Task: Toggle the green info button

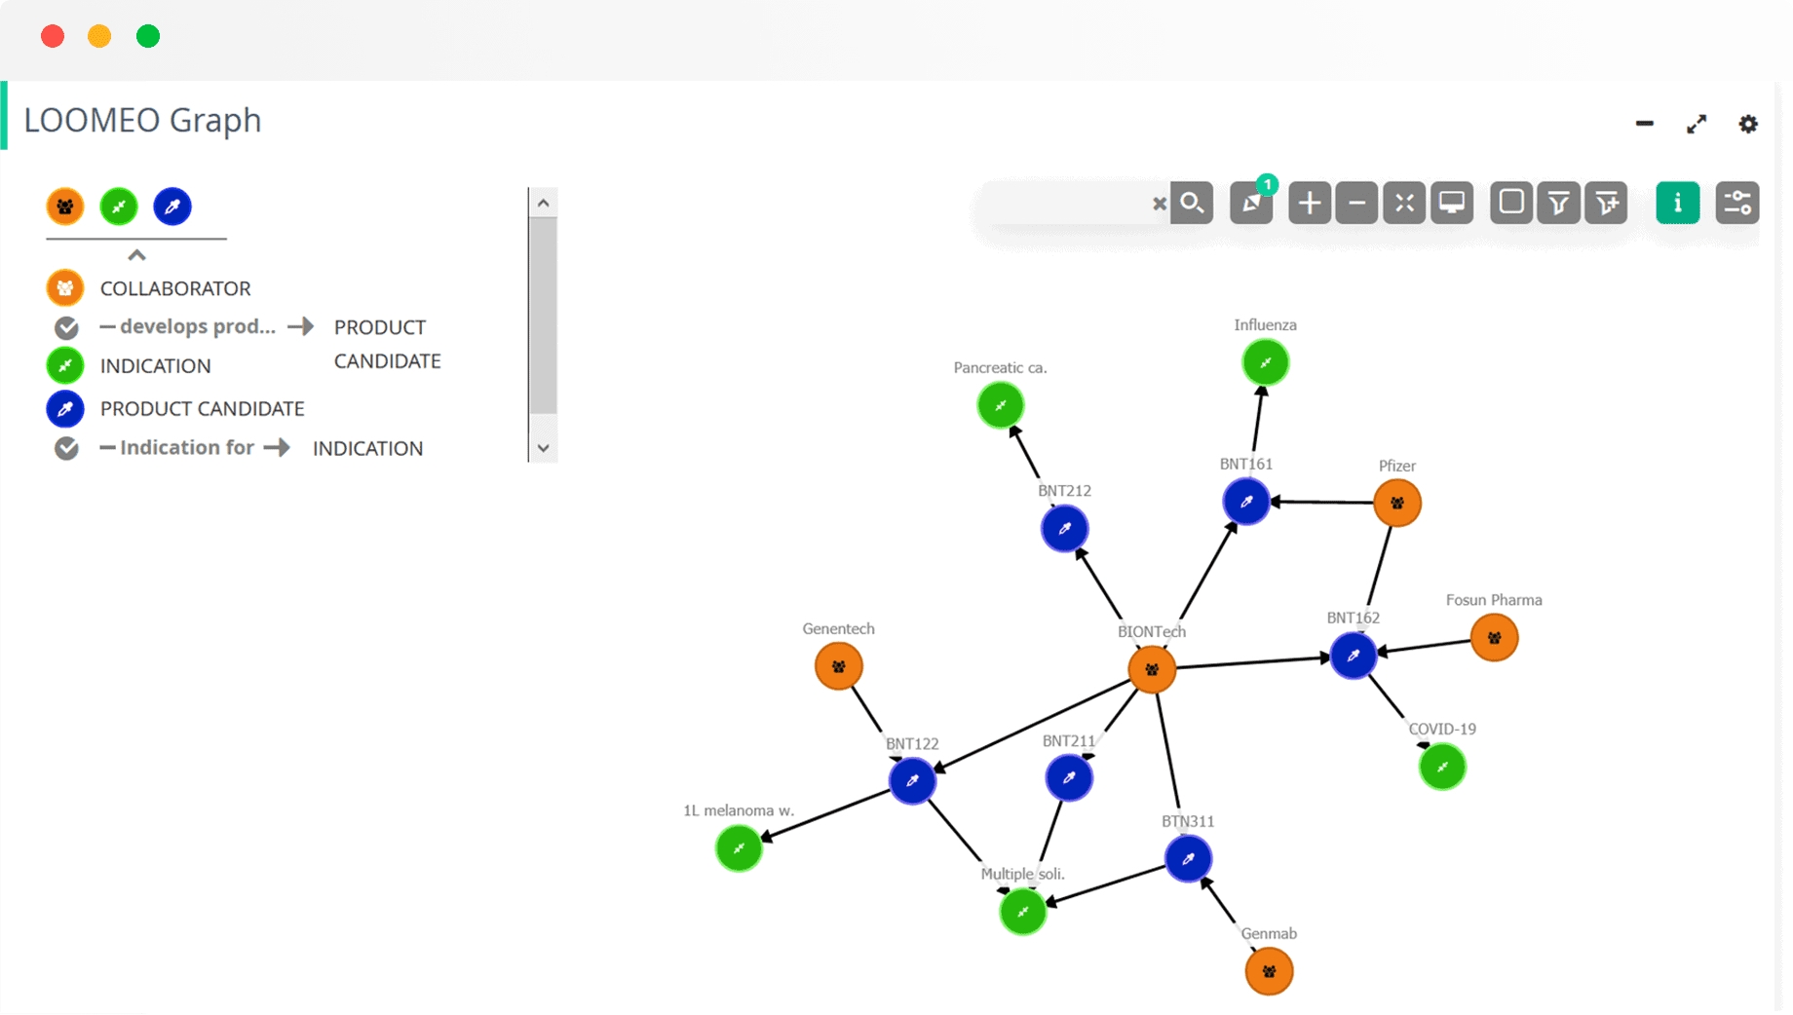Action: (1677, 203)
